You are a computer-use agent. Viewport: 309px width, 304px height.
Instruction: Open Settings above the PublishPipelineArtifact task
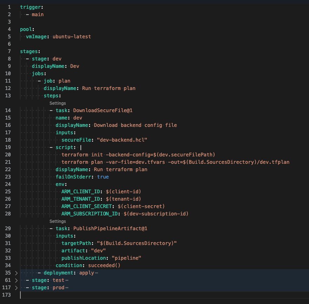(58, 221)
